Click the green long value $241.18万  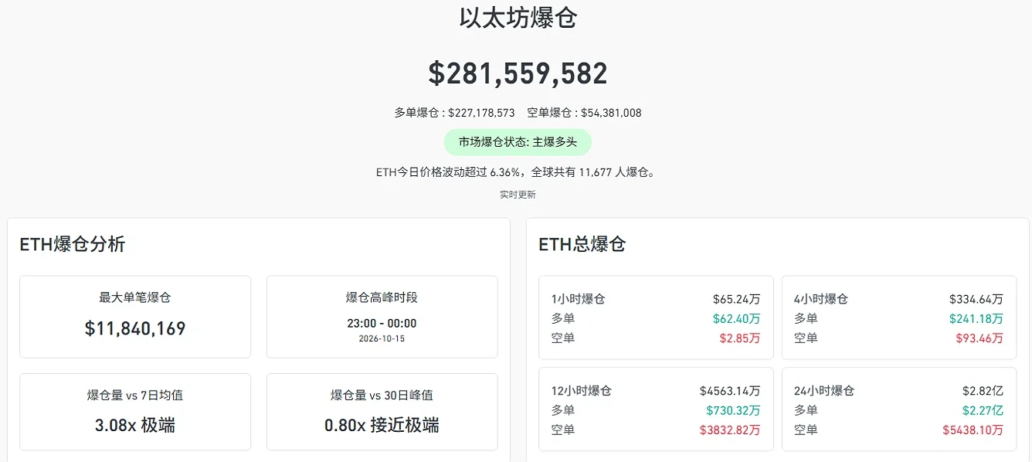coord(976,318)
